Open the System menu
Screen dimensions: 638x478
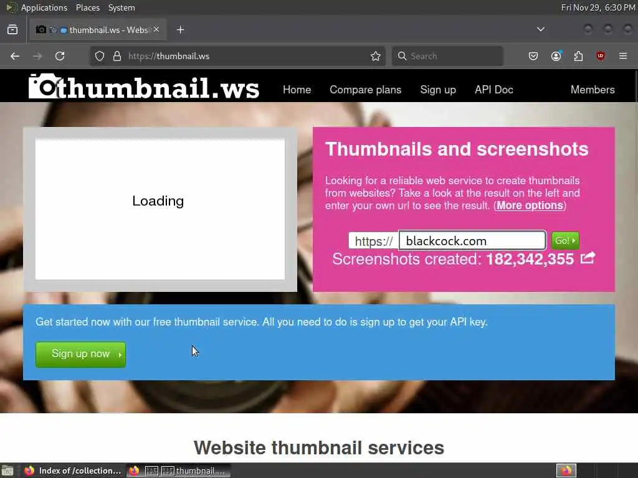coord(121,7)
